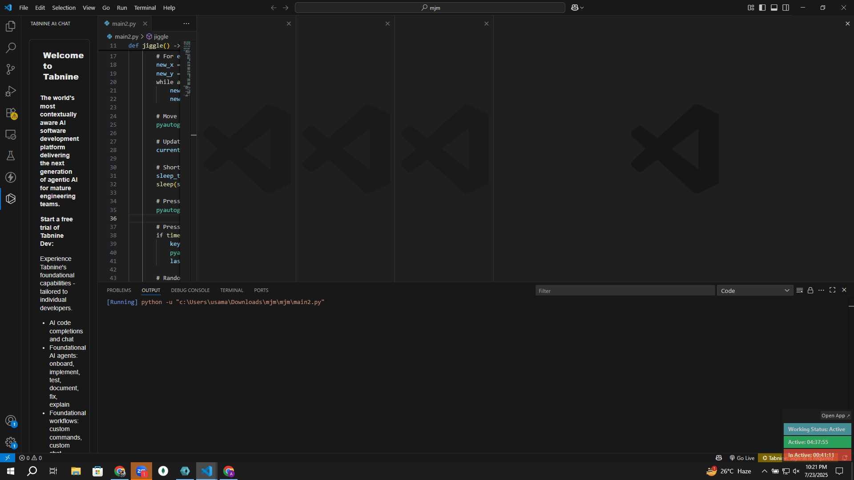854x480 pixels.
Task: Close the main2.py tab
Action: [145, 24]
